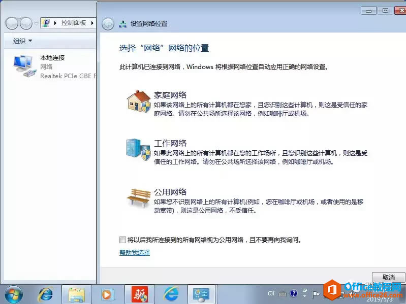Click the 网络 status text under 本地连接
Screen dimensions: 406x304
46,66
